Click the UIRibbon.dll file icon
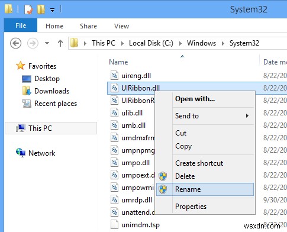 click(114, 88)
